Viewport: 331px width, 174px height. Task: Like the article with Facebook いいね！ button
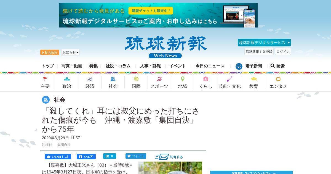pos(58,157)
